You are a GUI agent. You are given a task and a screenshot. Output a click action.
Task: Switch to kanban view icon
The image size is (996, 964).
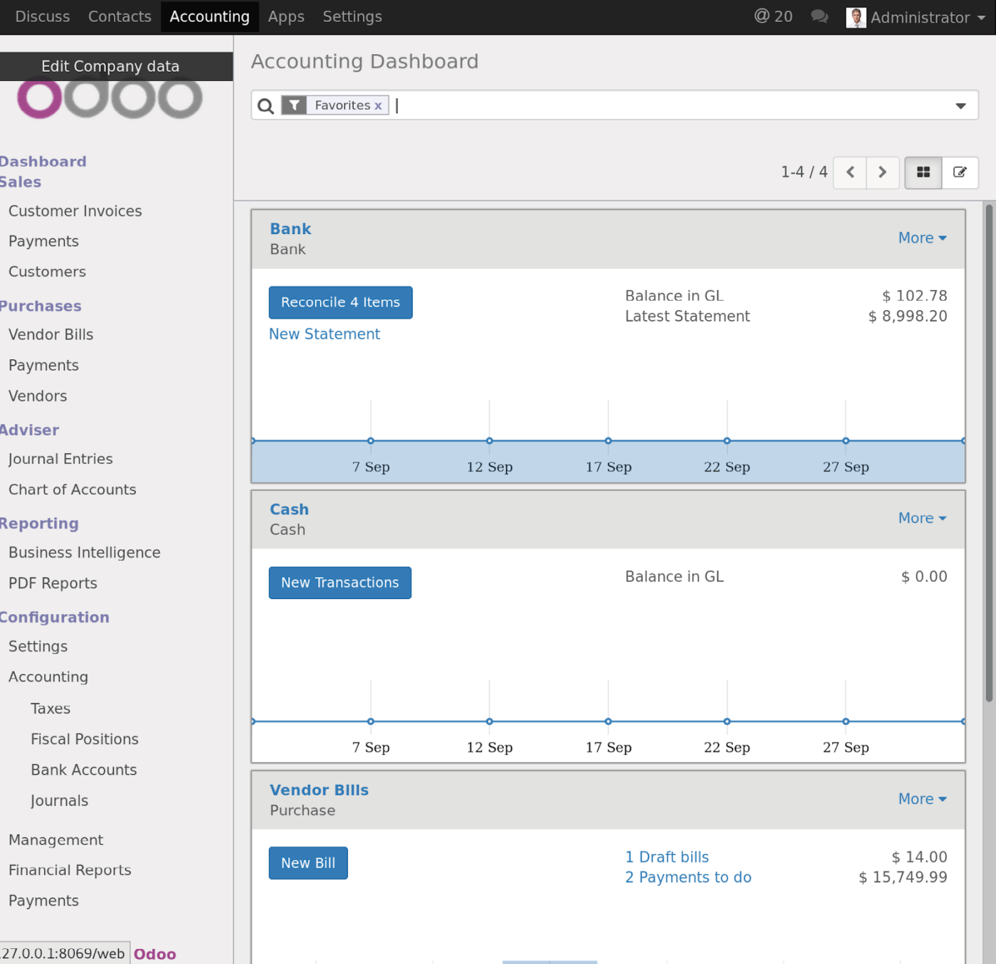tap(923, 172)
